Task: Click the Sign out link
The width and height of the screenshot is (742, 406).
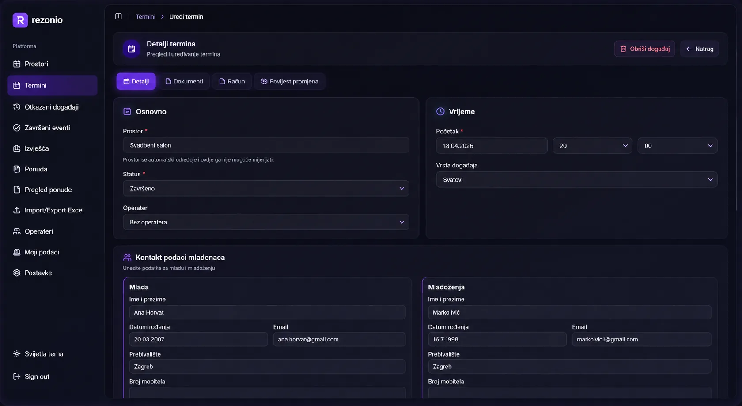Action: [x=31, y=376]
